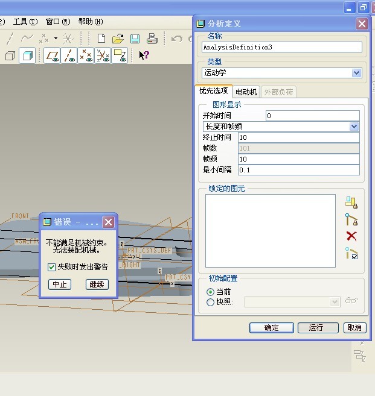Click the undo arrow icon
Screen dimensions: 375x396
point(176,39)
